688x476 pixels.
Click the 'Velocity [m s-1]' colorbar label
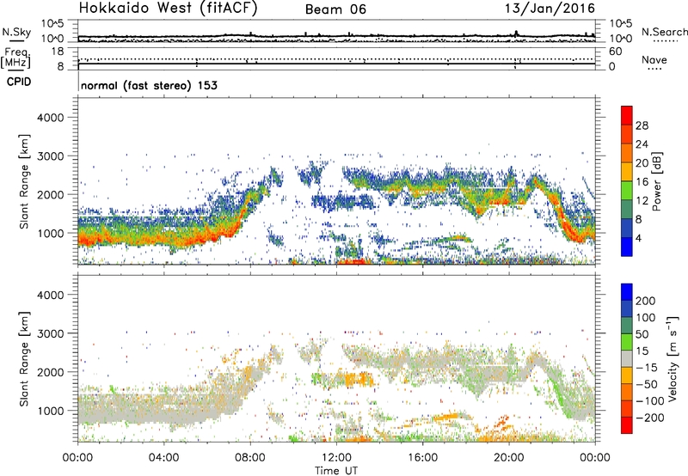(x=673, y=358)
